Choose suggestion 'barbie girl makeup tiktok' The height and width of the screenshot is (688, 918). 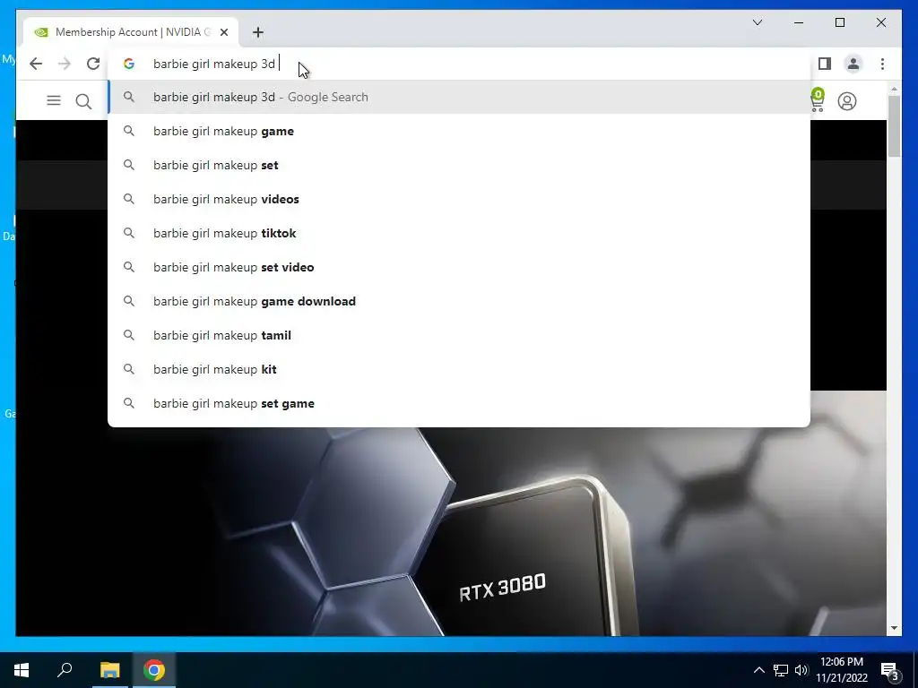pyautogui.click(x=459, y=233)
